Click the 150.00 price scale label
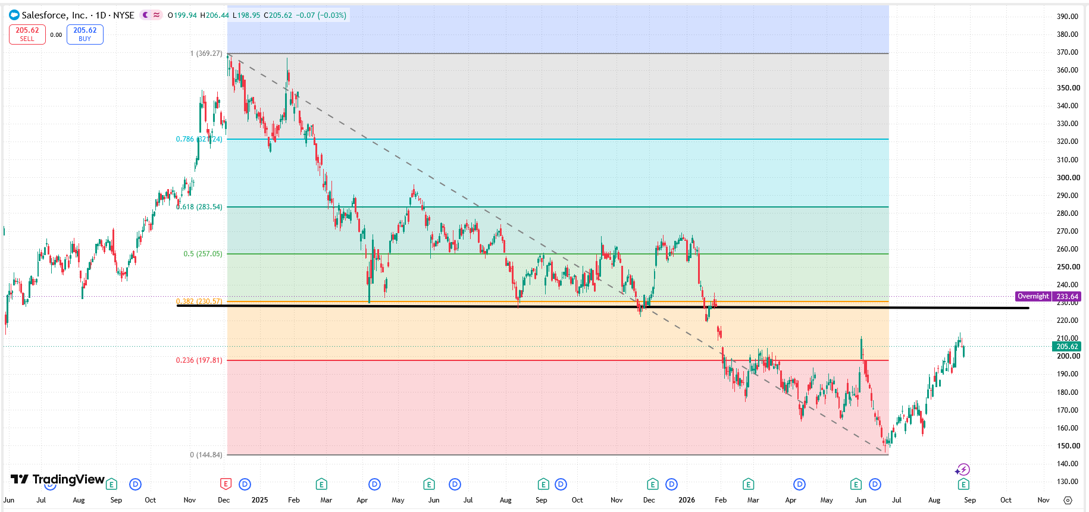The image size is (1089, 512). tap(1068, 446)
